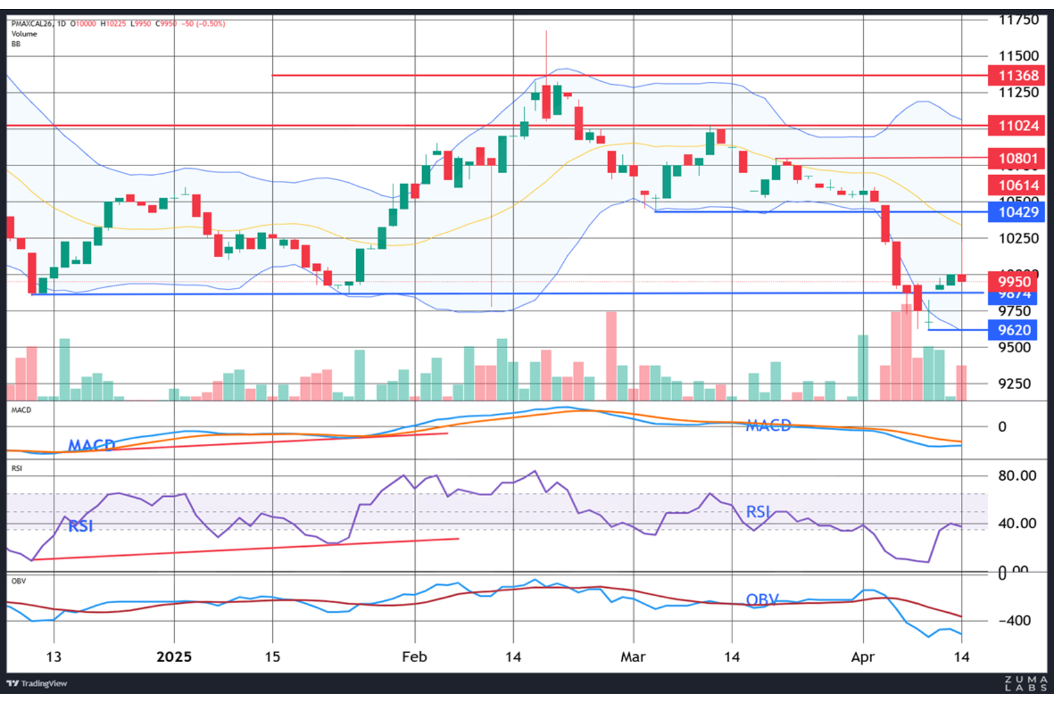Click the change value −50 (−0.50%)
This screenshot has width=1054, height=703.
click(203, 24)
